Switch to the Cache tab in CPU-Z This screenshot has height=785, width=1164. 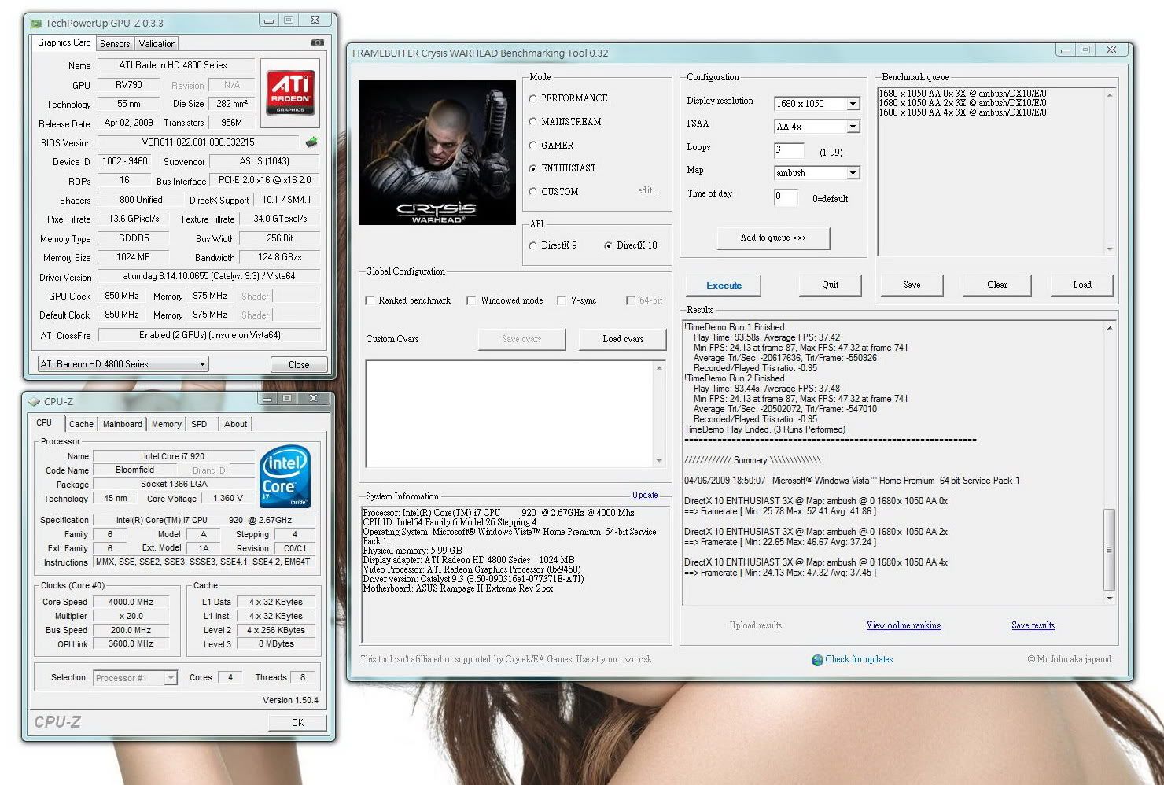coord(81,424)
